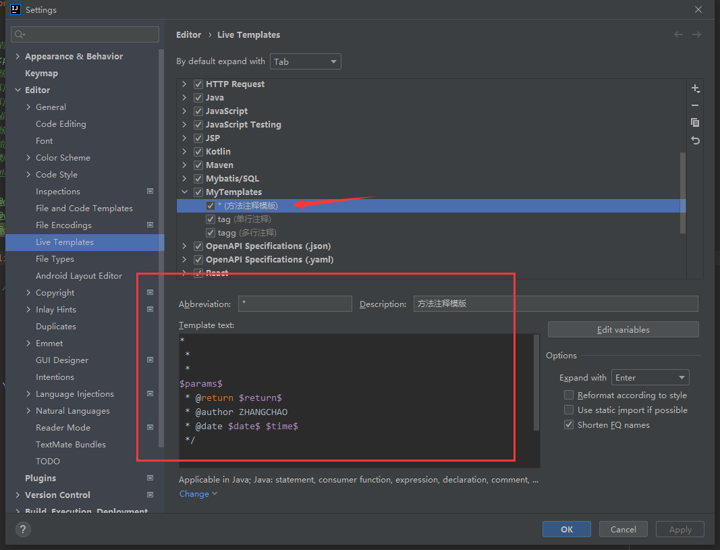Viewport: 720px width, 550px height.
Task: Open the By default expand with dropdown
Action: click(x=306, y=61)
